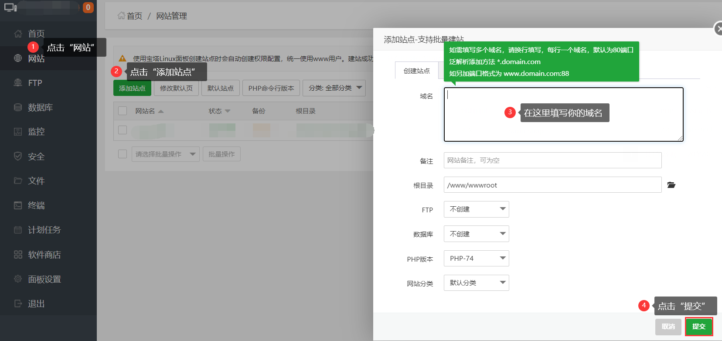Viewport: 722px width, 341px height.
Task: Click the globe icon beside 网站
Action: point(18,58)
